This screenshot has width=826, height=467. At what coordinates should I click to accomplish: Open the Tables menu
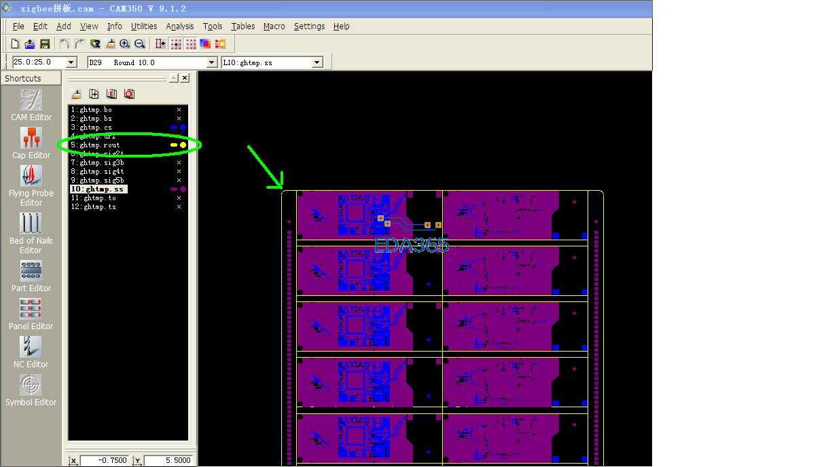pos(243,26)
